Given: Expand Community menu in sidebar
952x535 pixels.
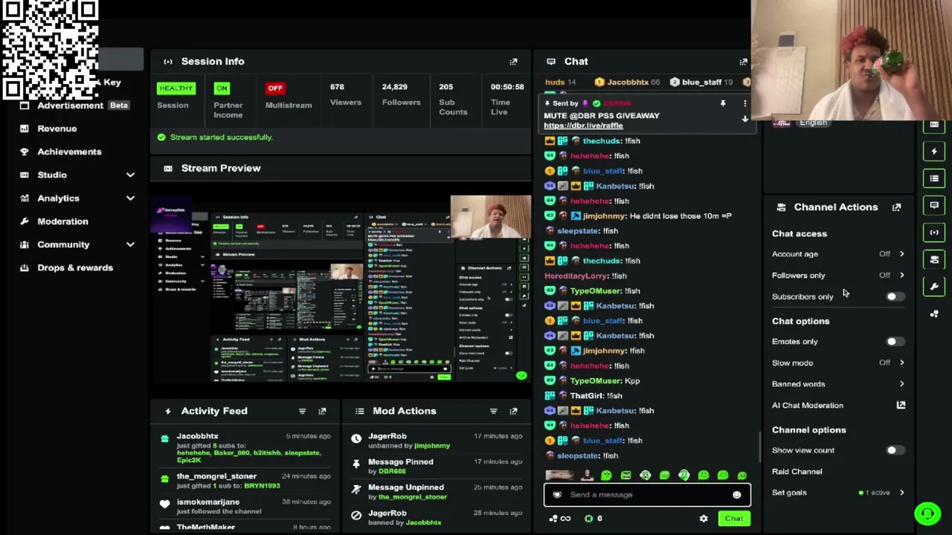Looking at the screenshot, I should (x=130, y=244).
